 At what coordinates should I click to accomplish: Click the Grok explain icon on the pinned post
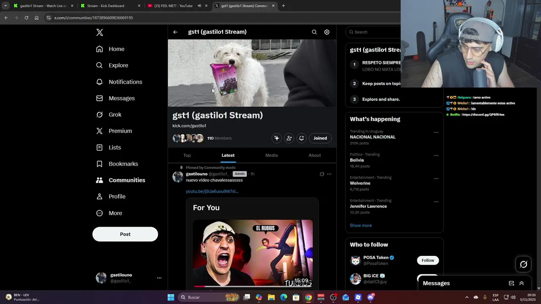point(322,174)
